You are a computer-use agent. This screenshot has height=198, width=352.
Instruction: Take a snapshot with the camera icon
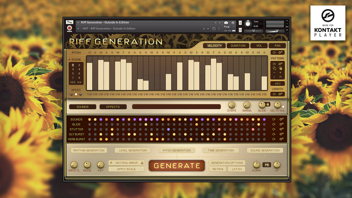pyautogui.click(x=226, y=23)
